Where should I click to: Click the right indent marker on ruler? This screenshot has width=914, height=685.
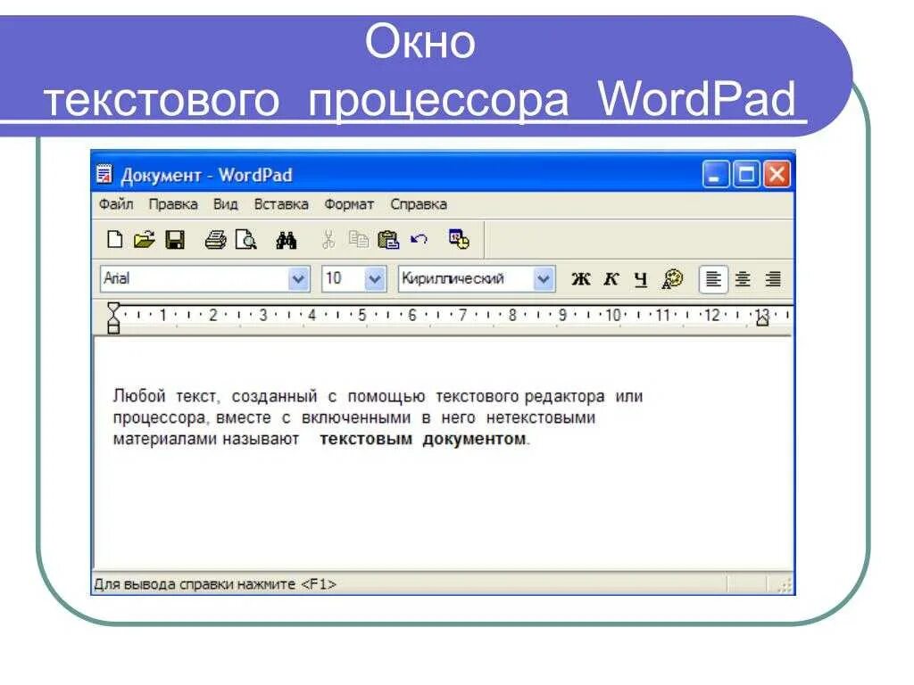pos(762,319)
